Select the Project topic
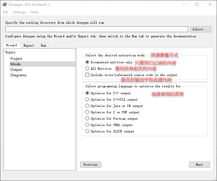This screenshot has height=181, width=217. click(16, 58)
